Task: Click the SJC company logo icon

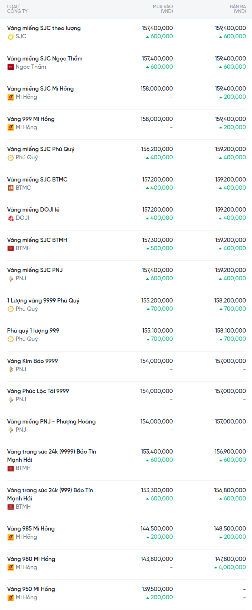Action: tap(11, 37)
